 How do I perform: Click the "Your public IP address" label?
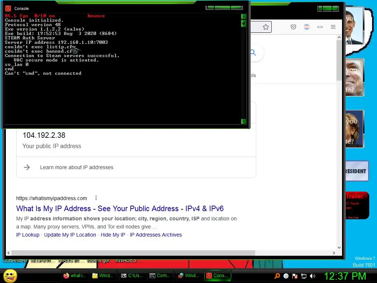[52, 146]
